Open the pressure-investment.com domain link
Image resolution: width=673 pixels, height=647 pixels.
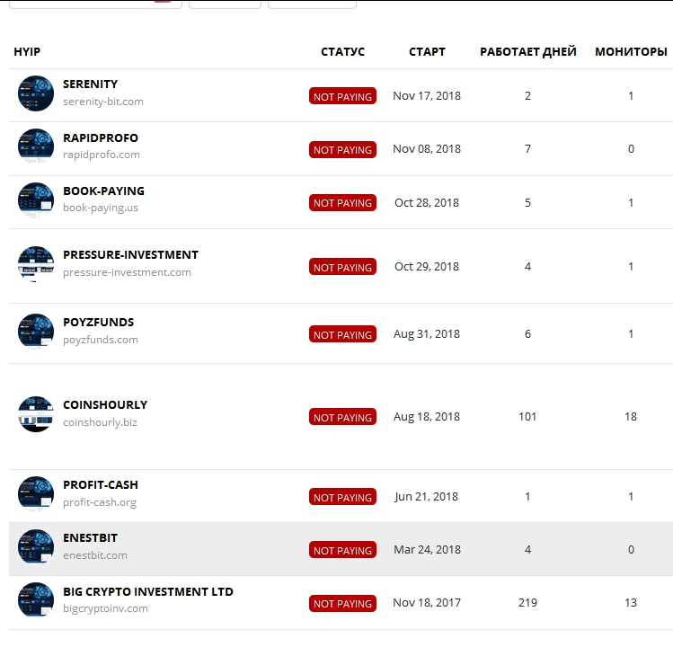tap(127, 272)
